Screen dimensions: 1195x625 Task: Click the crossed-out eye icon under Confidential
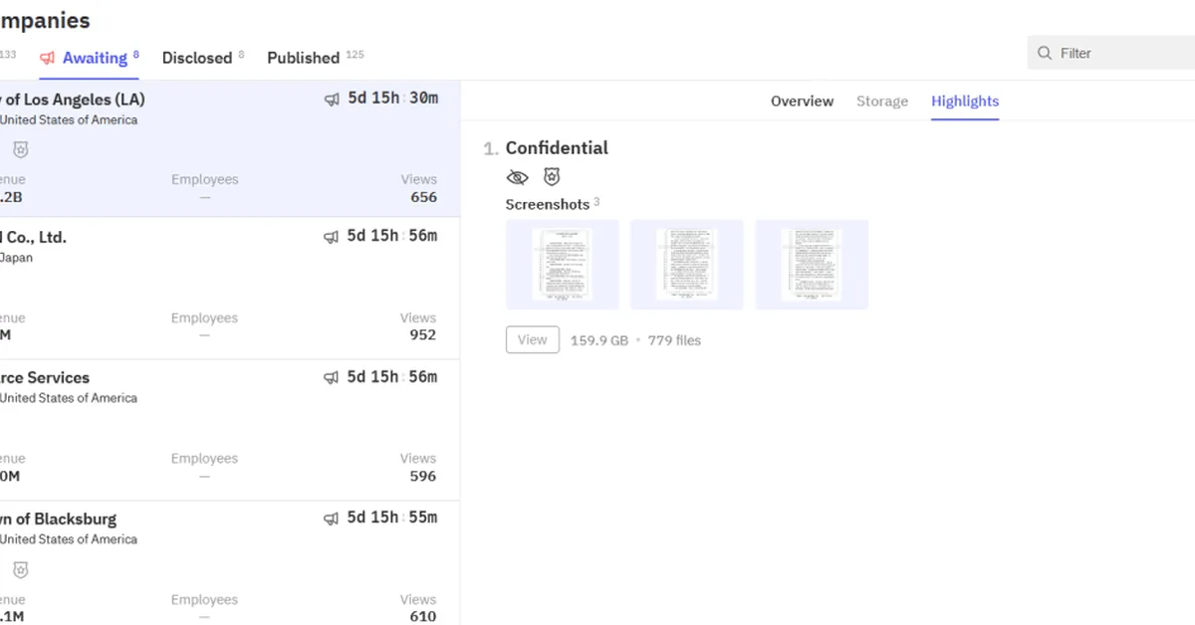[x=517, y=177]
